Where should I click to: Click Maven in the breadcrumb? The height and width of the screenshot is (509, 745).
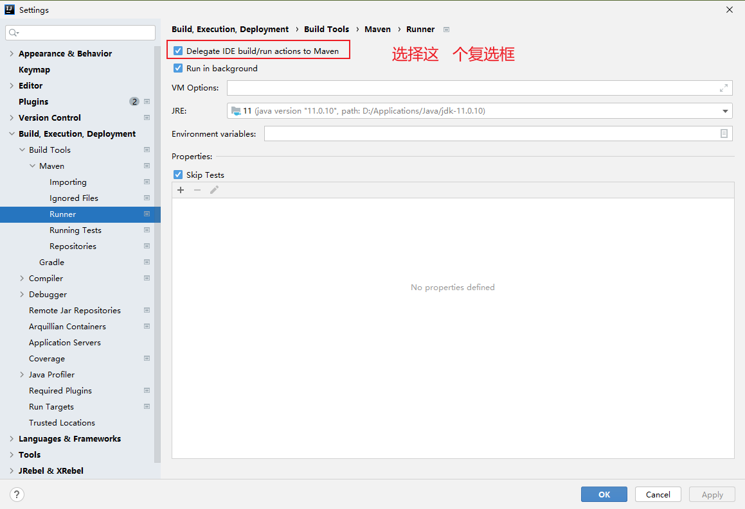pyautogui.click(x=377, y=30)
